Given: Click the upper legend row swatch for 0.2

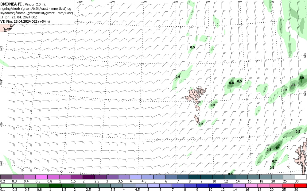Looking at the screenshot, I should pos(6,177).
